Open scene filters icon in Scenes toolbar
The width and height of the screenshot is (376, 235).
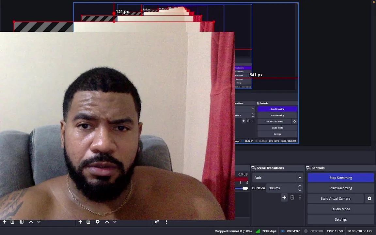pyautogui.click(x=22, y=222)
